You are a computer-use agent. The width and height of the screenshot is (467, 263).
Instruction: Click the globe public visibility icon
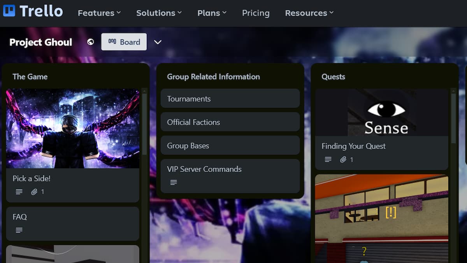tap(90, 42)
